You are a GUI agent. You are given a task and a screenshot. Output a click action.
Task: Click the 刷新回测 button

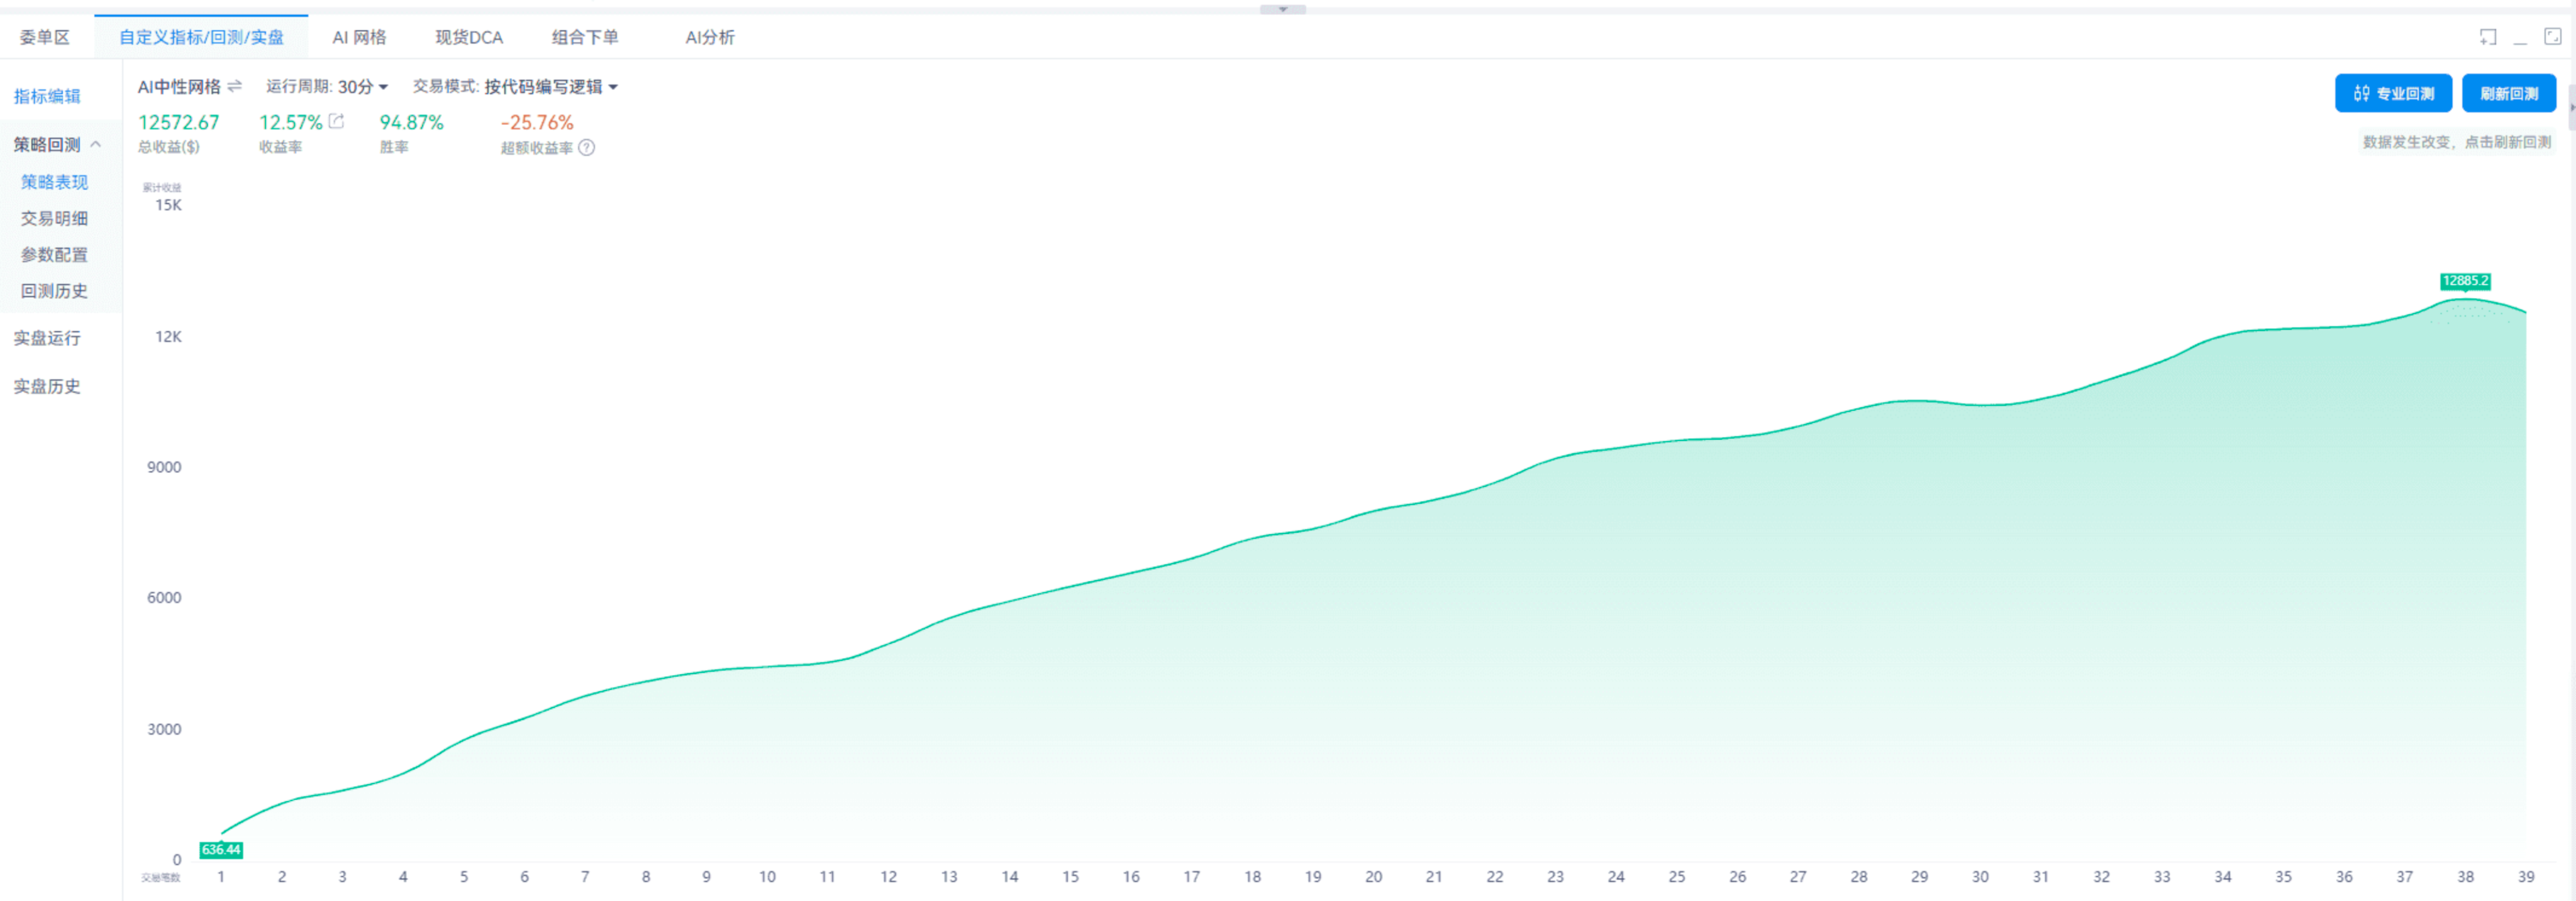[2509, 93]
